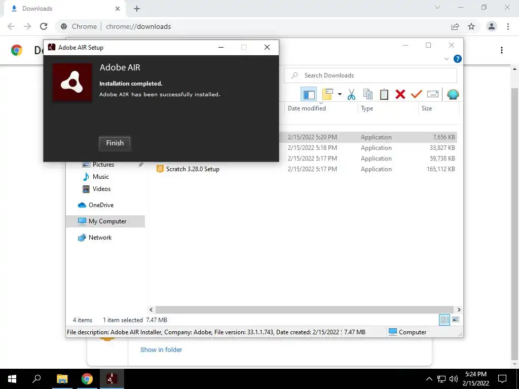Open the Windows Start menu
Image resolution: width=519 pixels, height=389 pixels.
pyautogui.click(x=12, y=379)
